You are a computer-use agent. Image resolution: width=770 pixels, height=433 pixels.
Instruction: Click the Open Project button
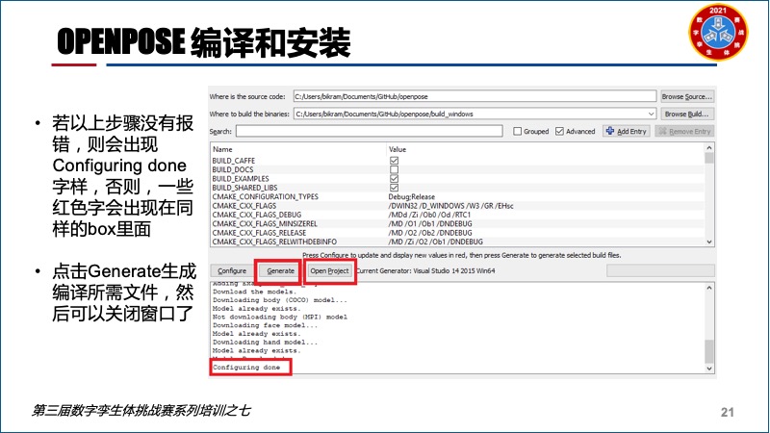(x=329, y=271)
